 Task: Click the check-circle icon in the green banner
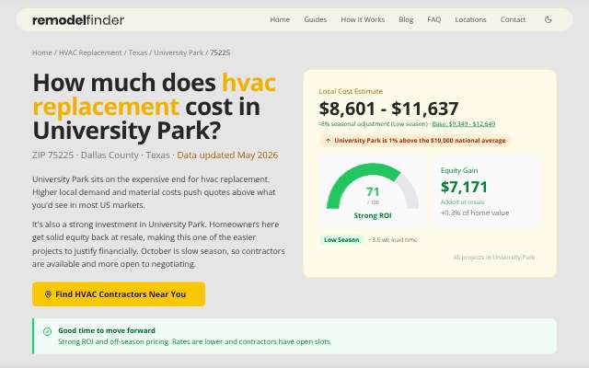tap(47, 331)
